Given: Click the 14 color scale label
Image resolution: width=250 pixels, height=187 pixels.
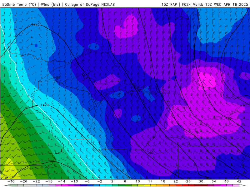Looking at the screenshot, I should 150,181.
